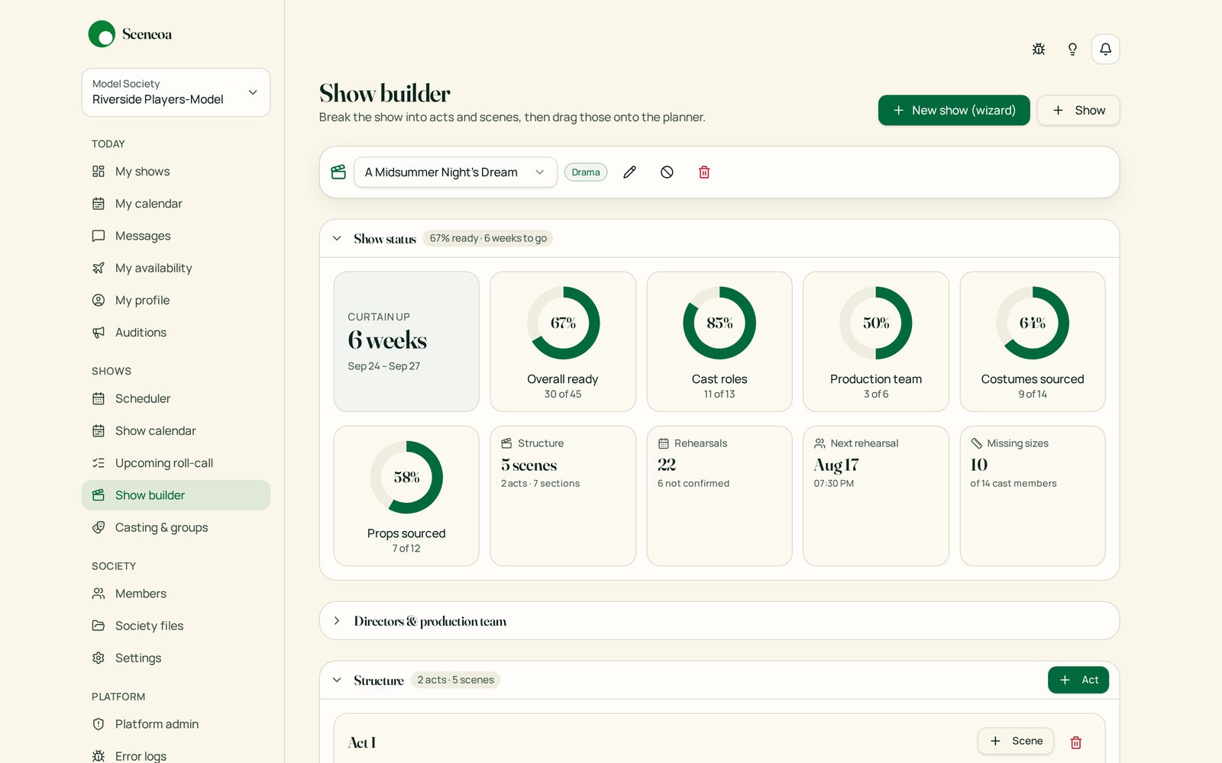Open the A Midsummer Night's Dream show dropdown
Screen dimensions: 1222x763
coord(455,172)
